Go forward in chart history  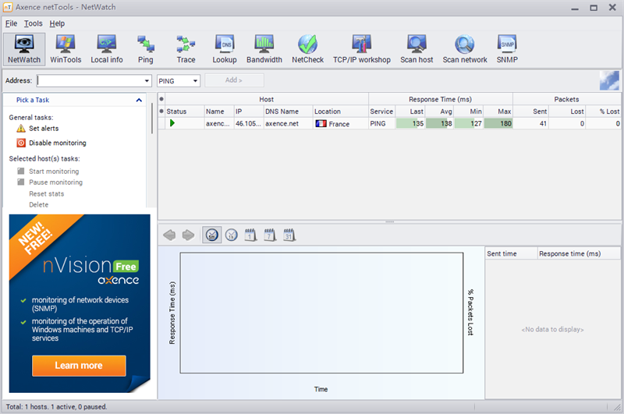(188, 235)
